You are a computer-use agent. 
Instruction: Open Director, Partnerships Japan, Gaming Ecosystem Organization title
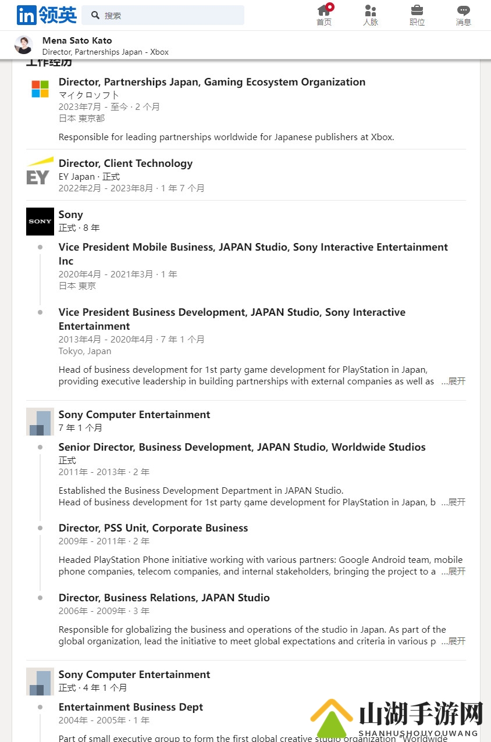tap(212, 82)
